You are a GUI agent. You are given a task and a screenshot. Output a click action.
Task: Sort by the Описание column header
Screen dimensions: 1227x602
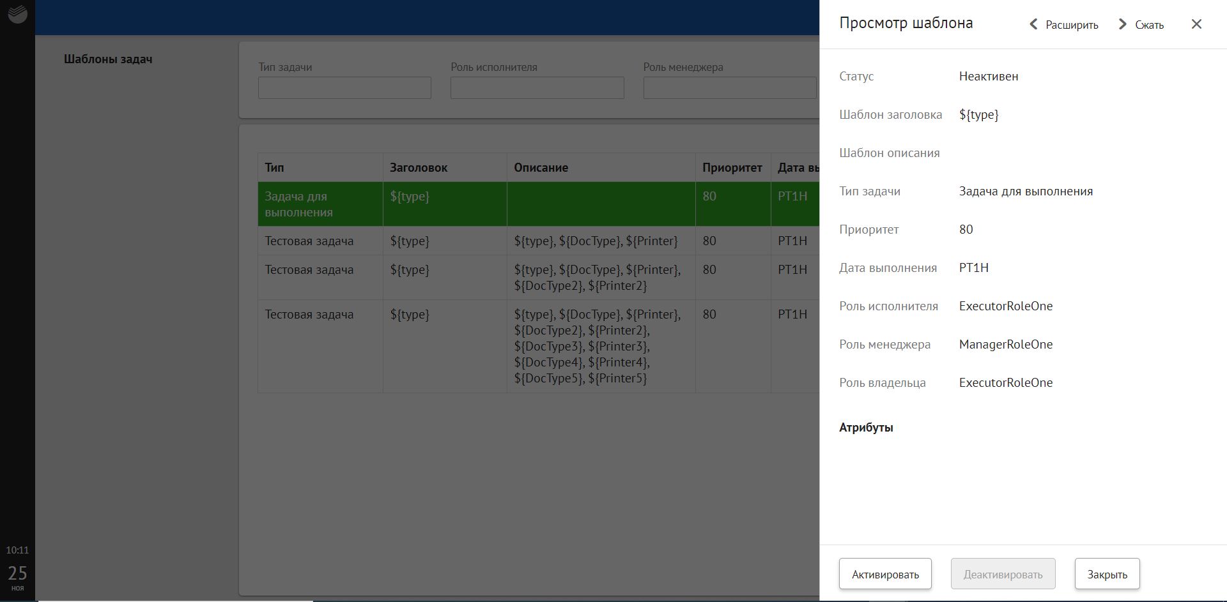click(541, 168)
